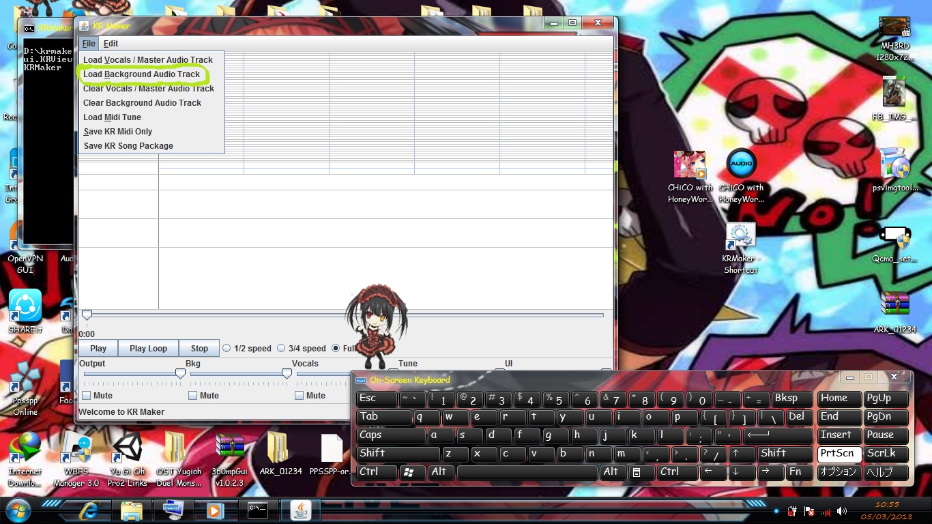Click the Play button

(98, 348)
